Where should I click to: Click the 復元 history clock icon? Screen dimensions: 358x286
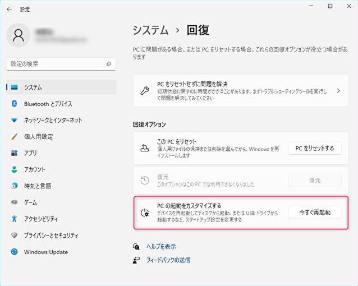[145, 181]
